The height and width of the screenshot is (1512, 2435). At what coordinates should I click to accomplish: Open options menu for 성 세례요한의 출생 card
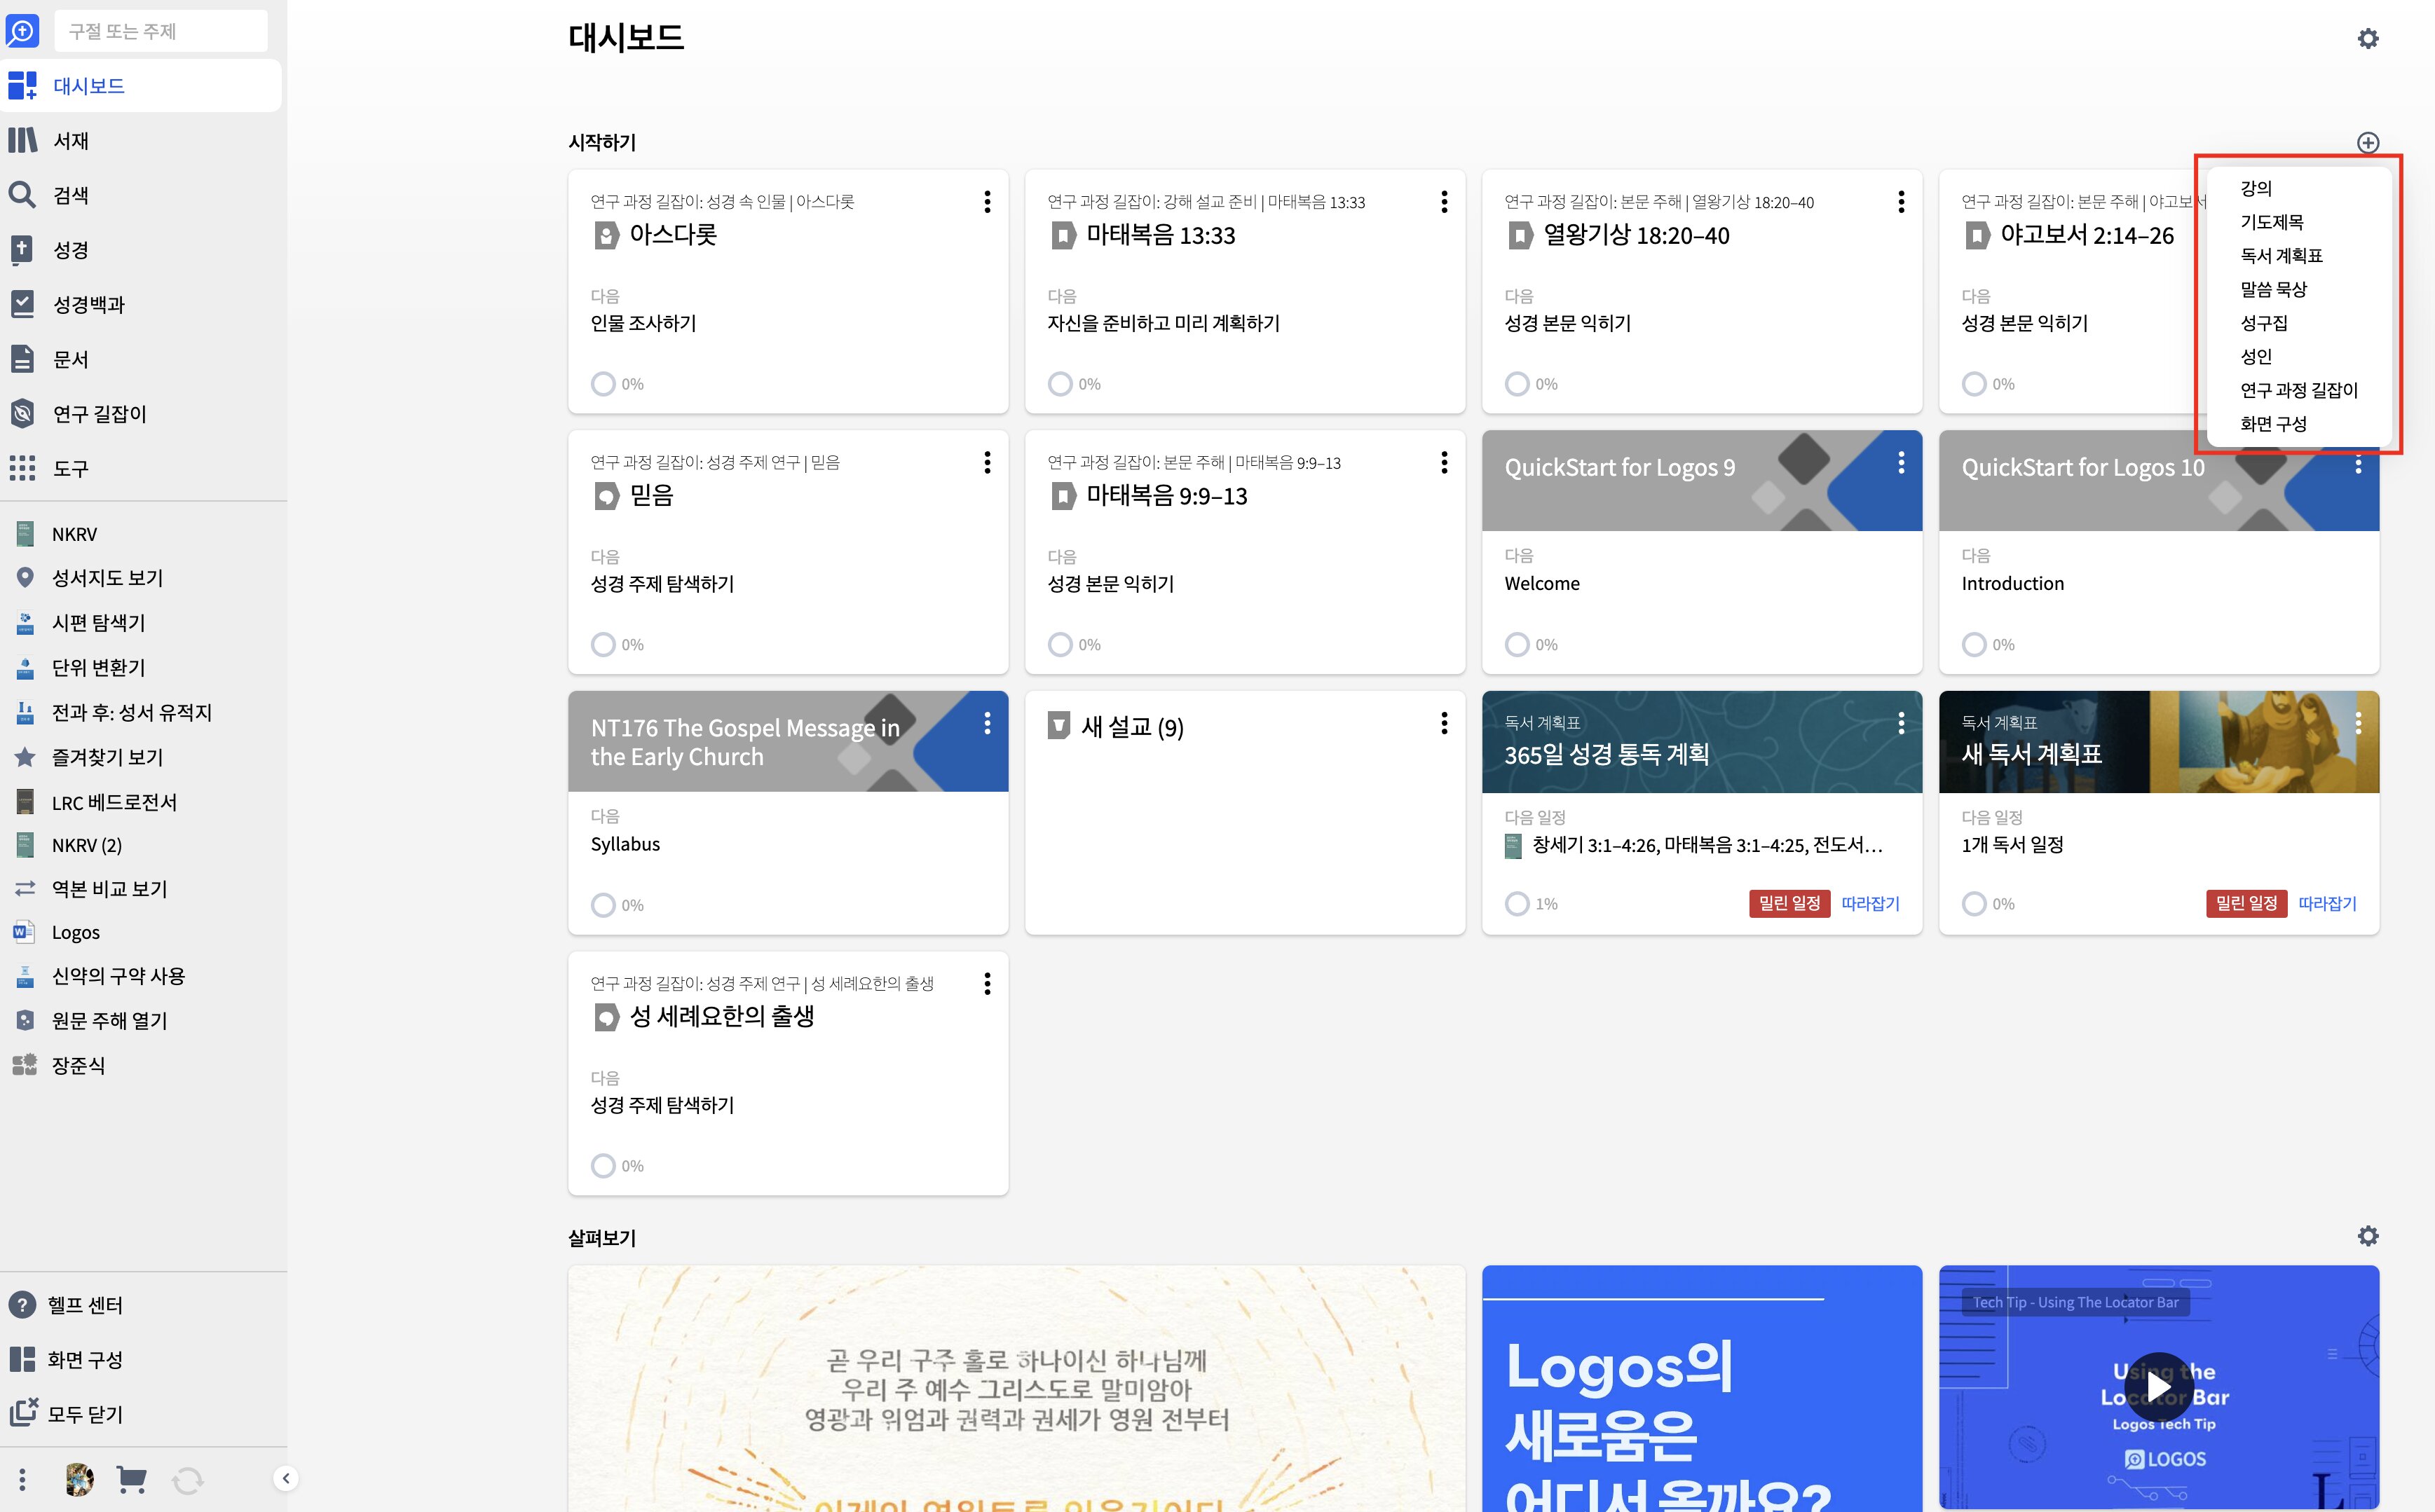pyautogui.click(x=988, y=984)
